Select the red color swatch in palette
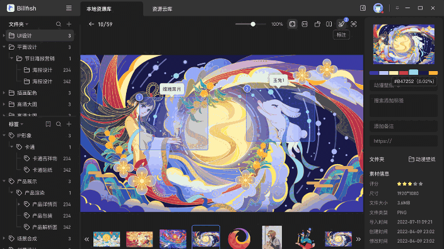Image resolution: width=444 pixels, height=249 pixels. [403, 73]
